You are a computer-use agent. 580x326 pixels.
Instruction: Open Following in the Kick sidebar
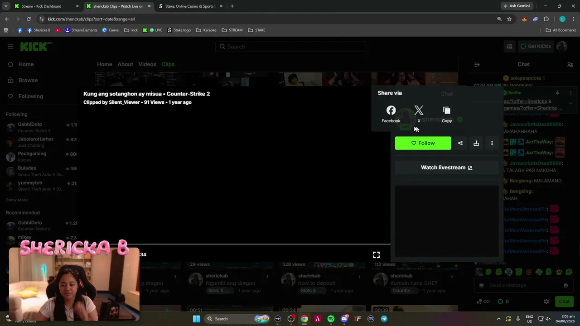click(30, 96)
